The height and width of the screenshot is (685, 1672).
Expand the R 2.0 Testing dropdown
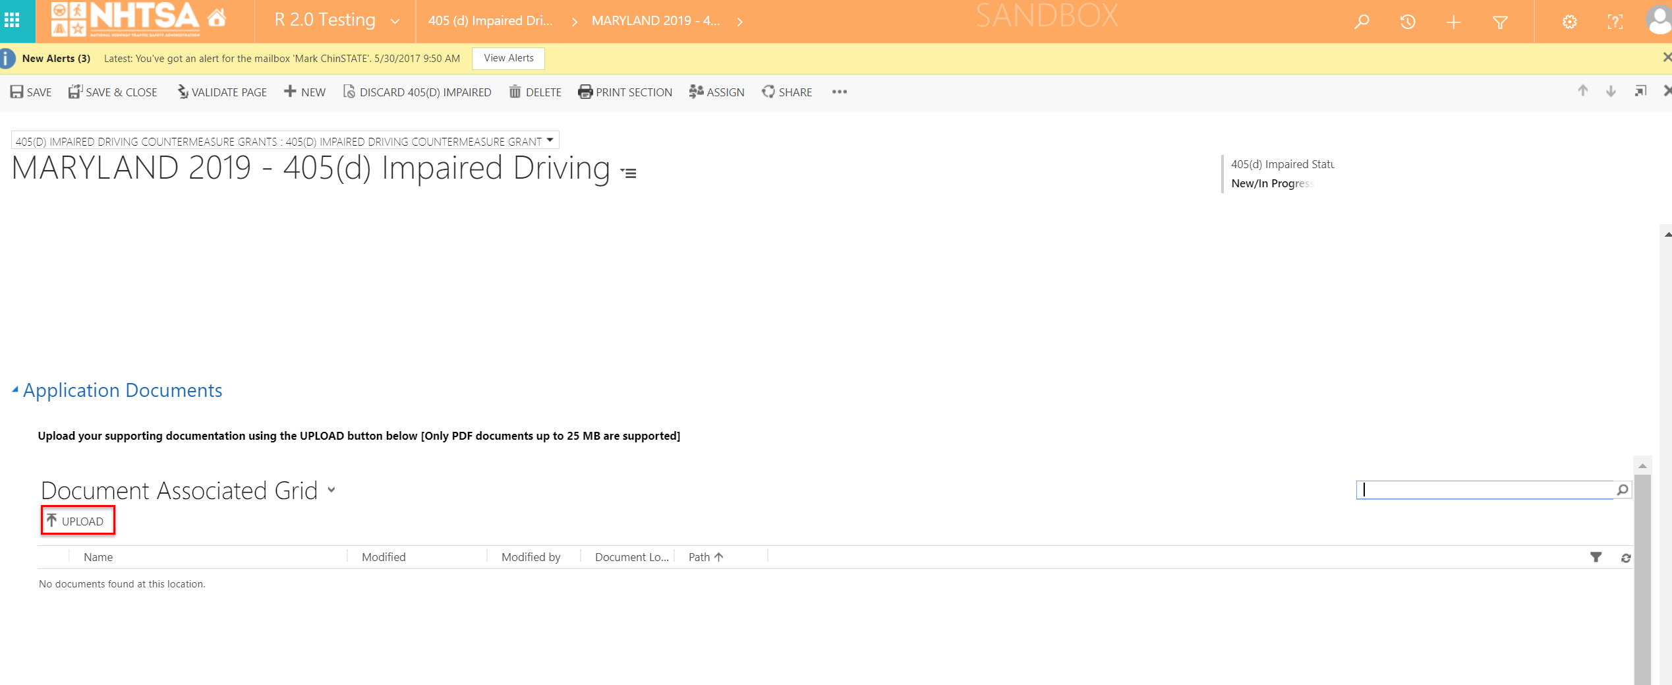pyautogui.click(x=395, y=21)
